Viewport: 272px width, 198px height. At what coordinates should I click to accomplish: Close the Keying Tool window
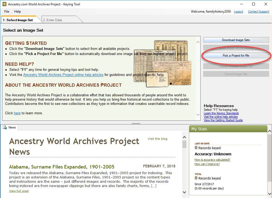click(x=266, y=4)
